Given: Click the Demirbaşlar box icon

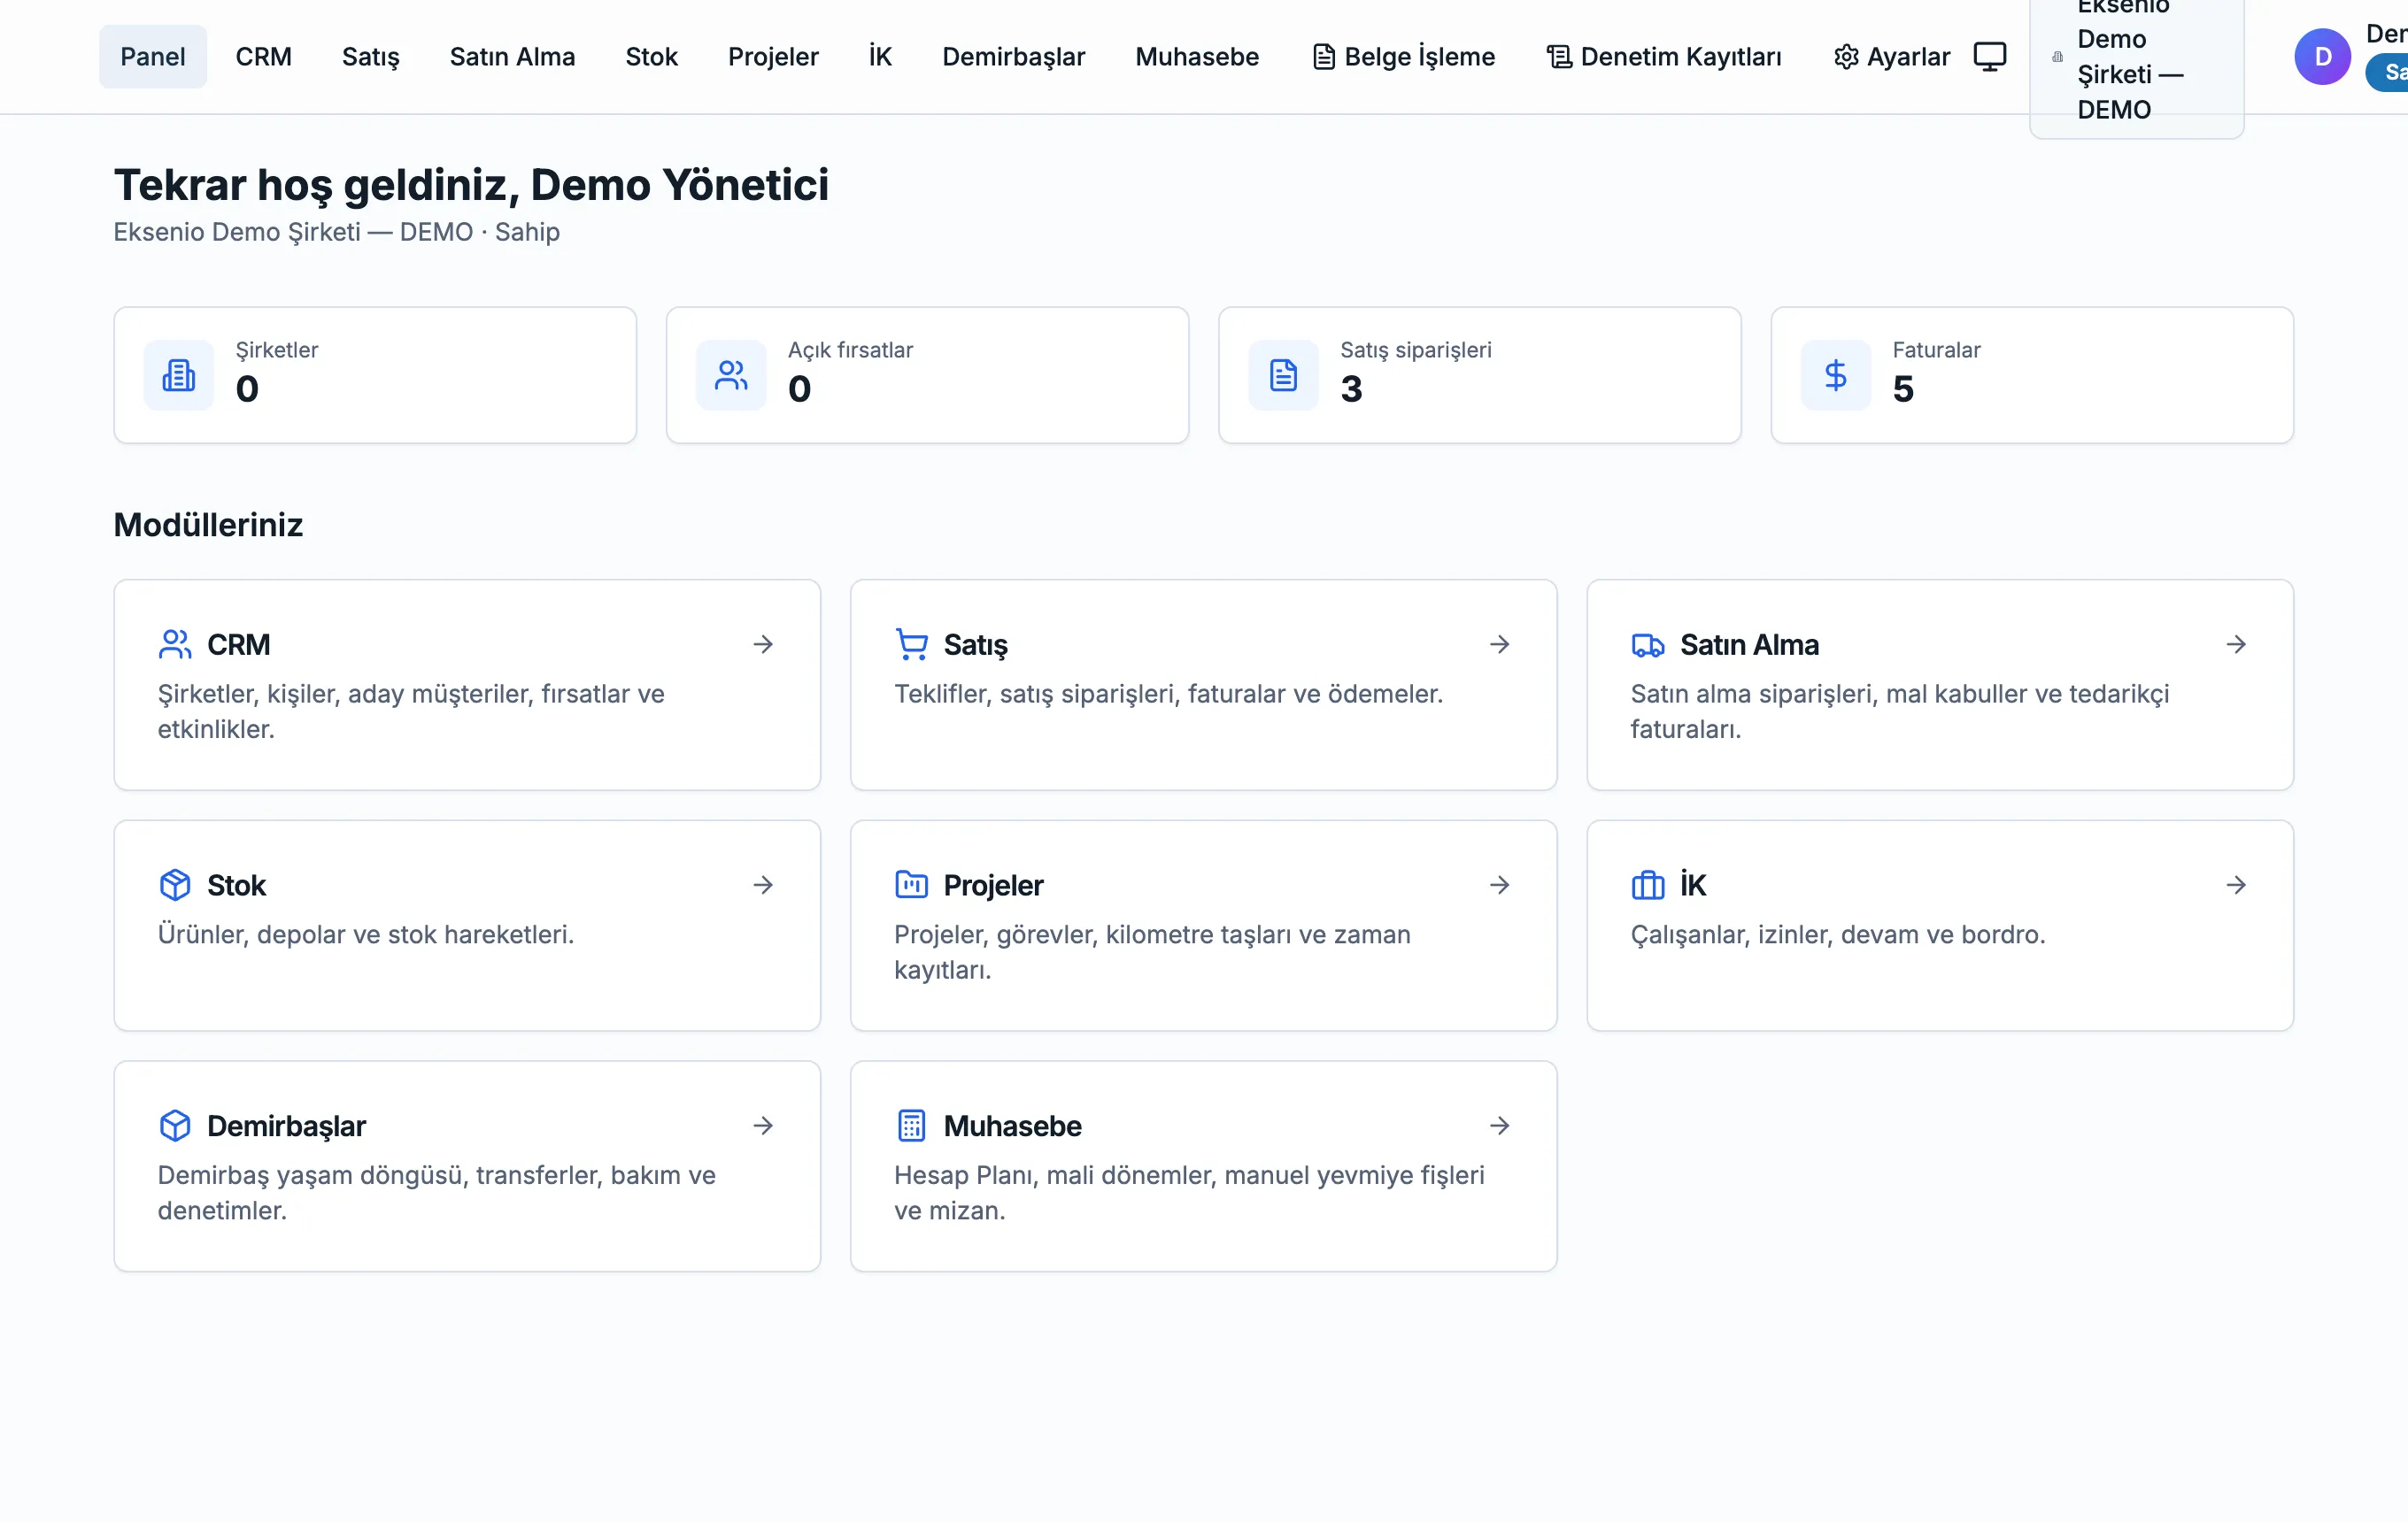Looking at the screenshot, I should 175,1126.
